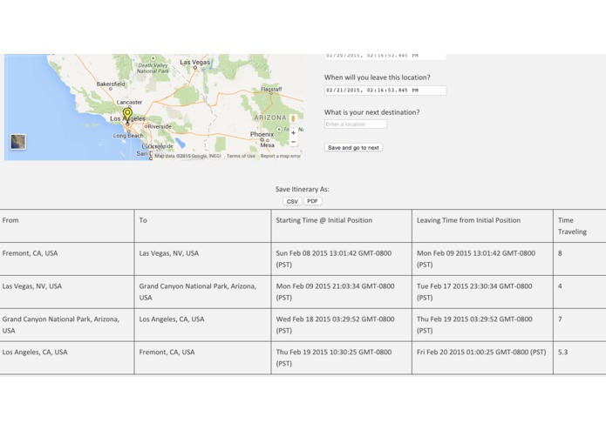
Task: Click Las Vegas label on map
Action: click(194, 62)
